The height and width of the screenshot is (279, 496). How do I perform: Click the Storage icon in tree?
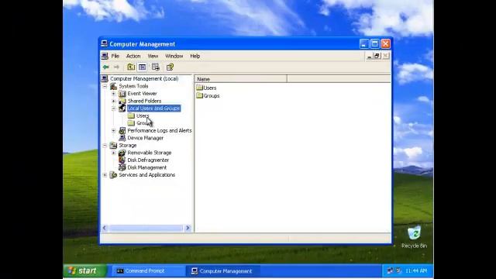113,146
